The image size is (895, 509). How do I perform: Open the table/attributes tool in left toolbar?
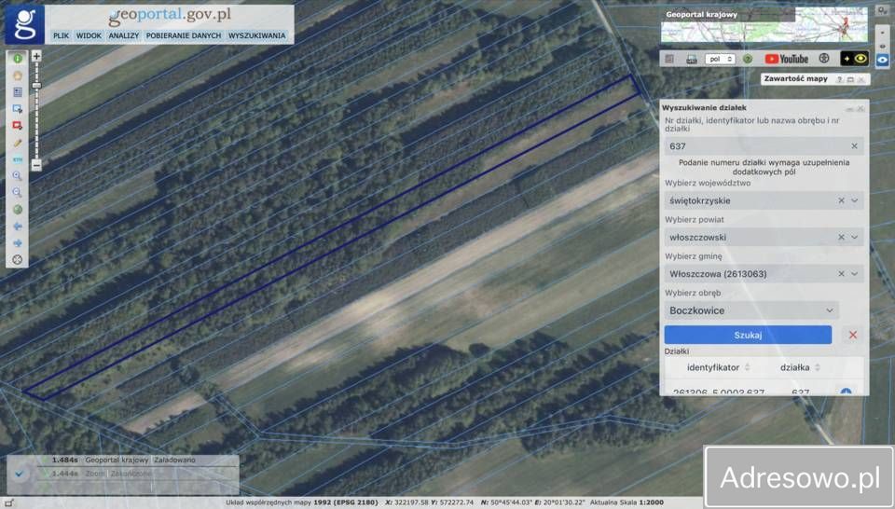(x=18, y=92)
